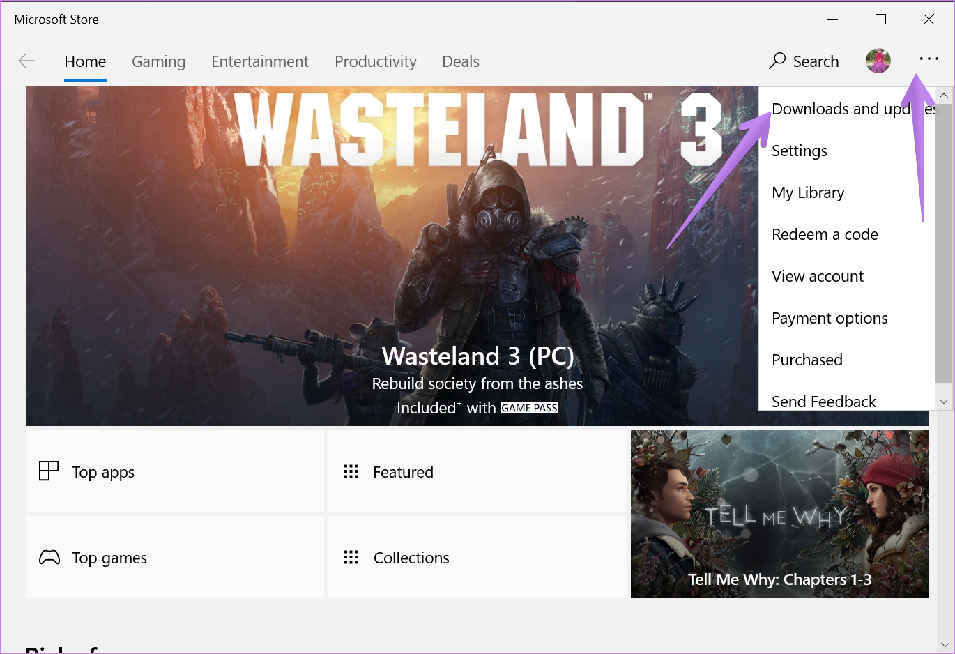Select Downloads and updates from menu
Image resolution: width=955 pixels, height=654 pixels.
(846, 109)
